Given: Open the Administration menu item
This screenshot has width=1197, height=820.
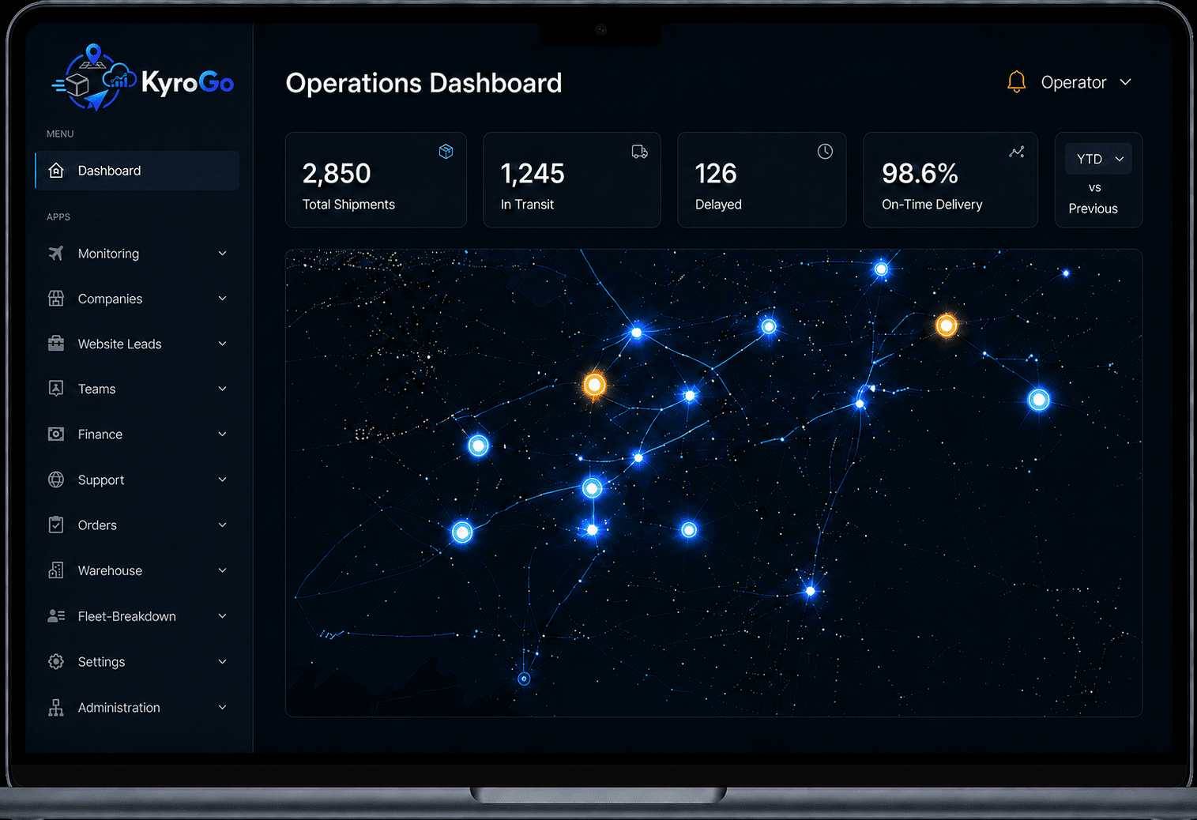Looking at the screenshot, I should tap(137, 708).
